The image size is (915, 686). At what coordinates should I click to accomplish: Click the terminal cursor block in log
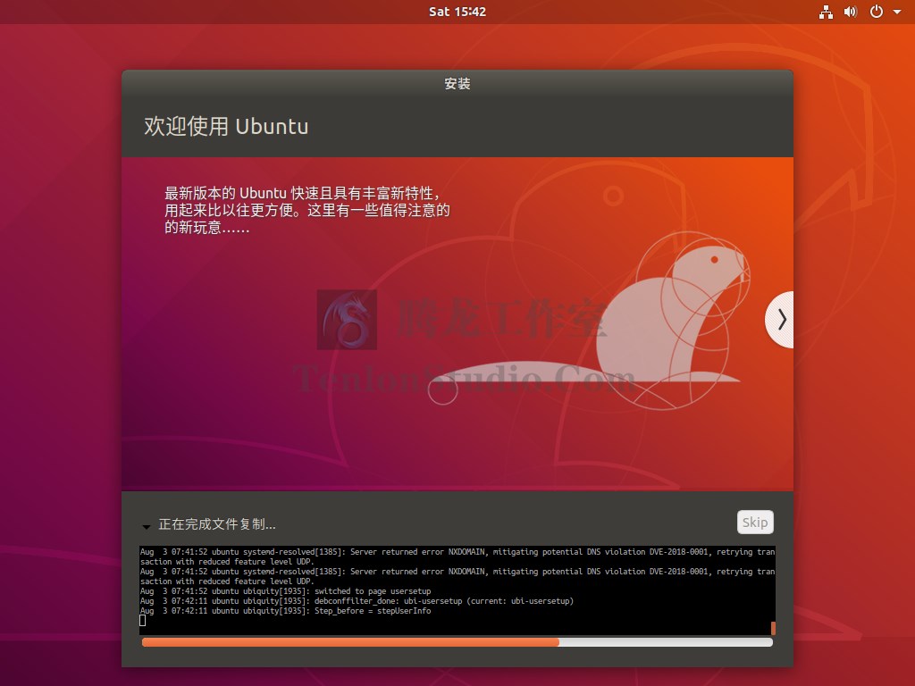pos(143,621)
